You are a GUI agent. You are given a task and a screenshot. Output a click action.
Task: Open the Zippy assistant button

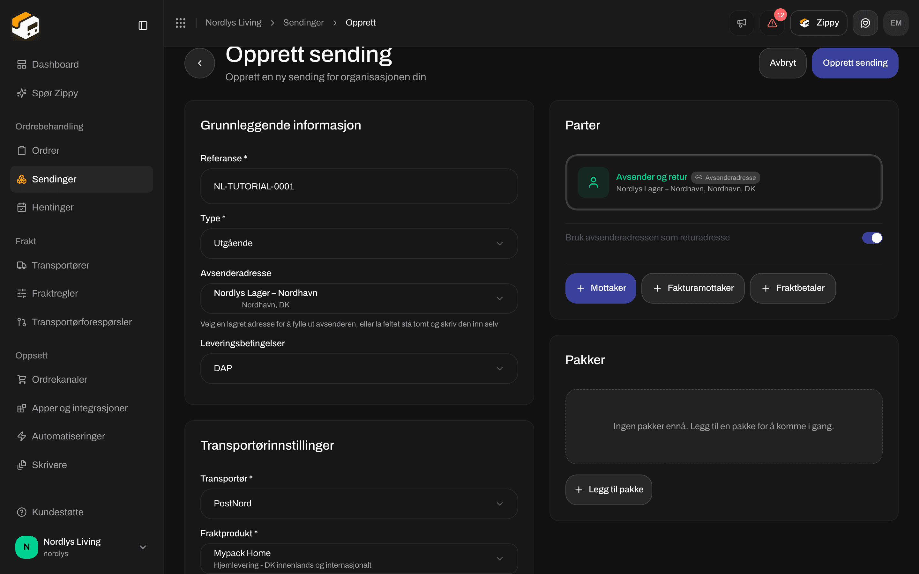click(x=818, y=23)
